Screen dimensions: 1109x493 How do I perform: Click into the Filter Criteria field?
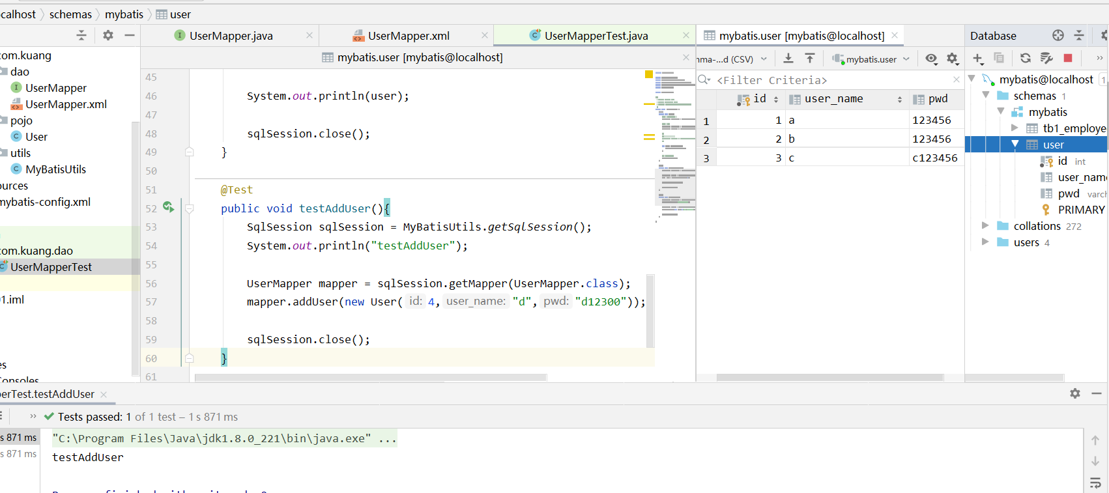[831, 80]
